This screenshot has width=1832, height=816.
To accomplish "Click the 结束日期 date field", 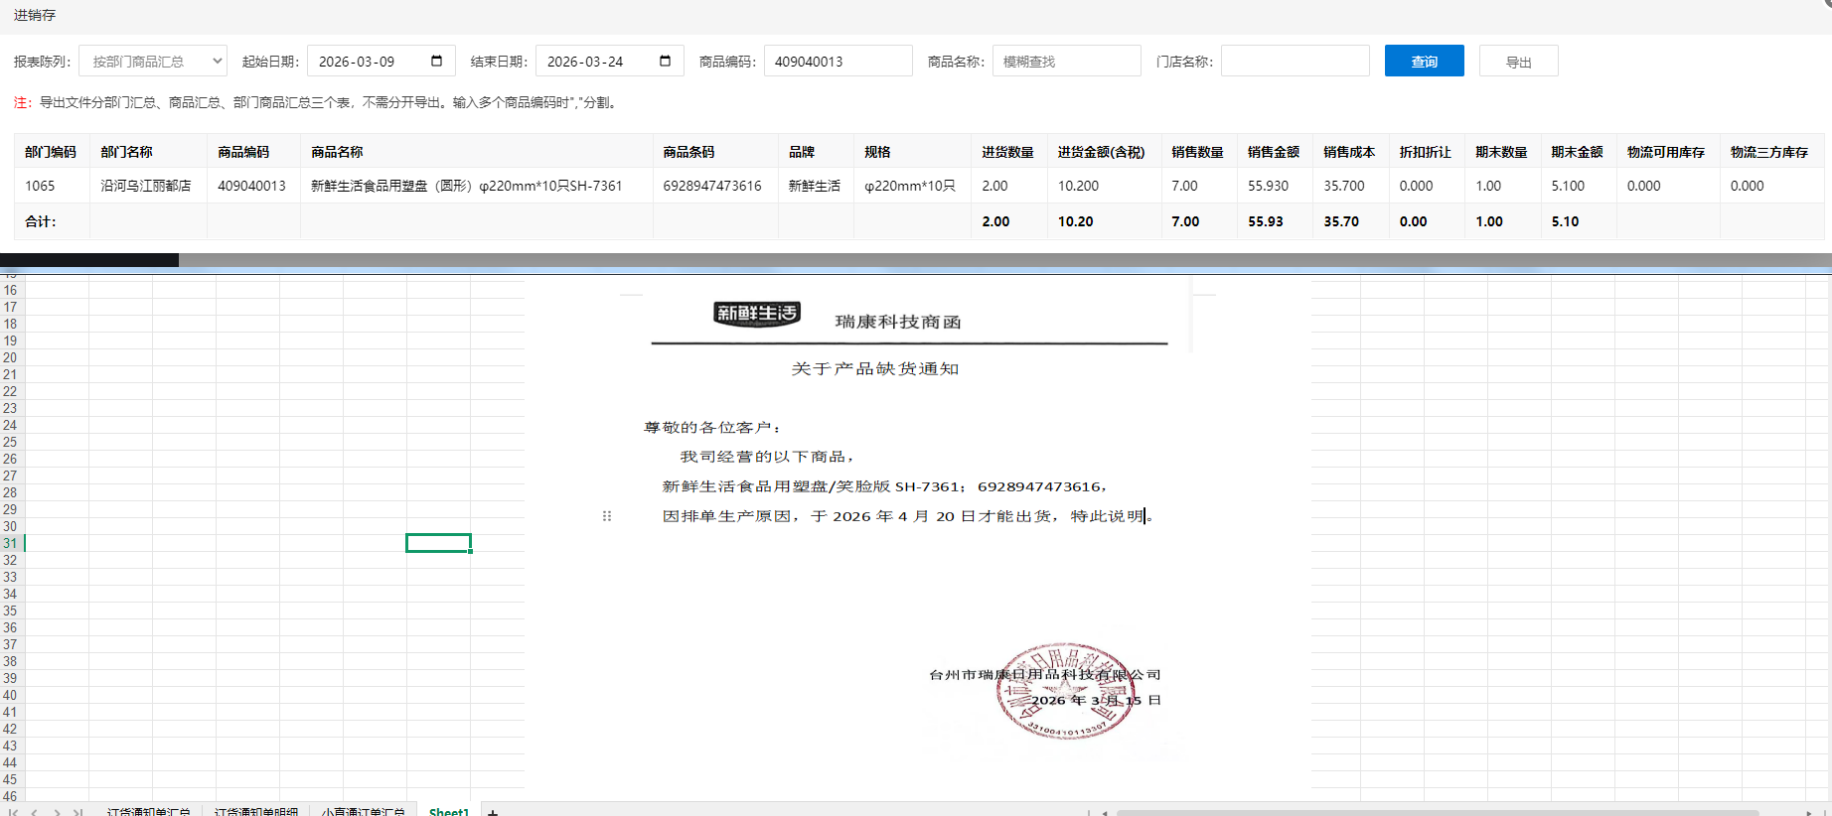I will (596, 62).
